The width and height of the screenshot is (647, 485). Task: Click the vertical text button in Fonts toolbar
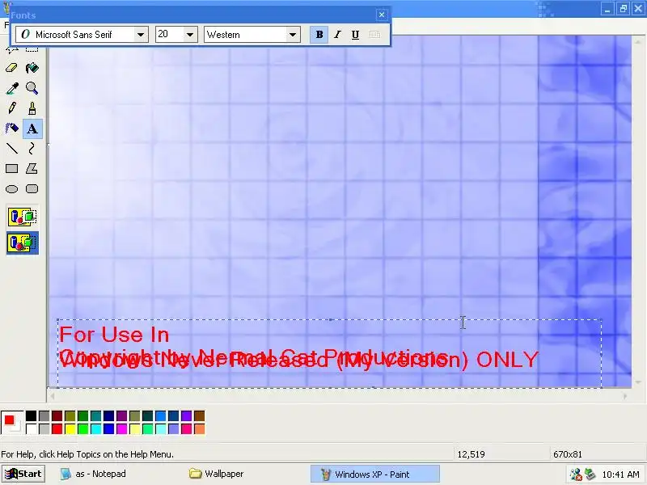[x=374, y=35]
